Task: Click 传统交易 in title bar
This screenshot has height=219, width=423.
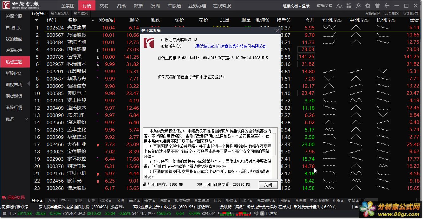Action: pyautogui.click(x=324, y=6)
